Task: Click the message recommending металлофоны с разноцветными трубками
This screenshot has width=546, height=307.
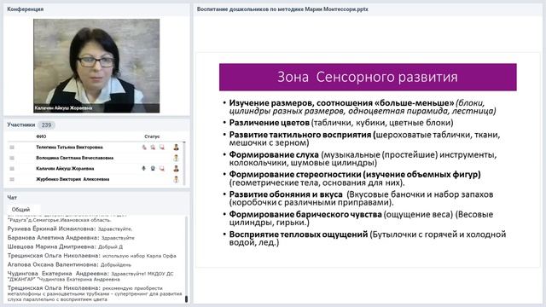Action: pos(95,293)
